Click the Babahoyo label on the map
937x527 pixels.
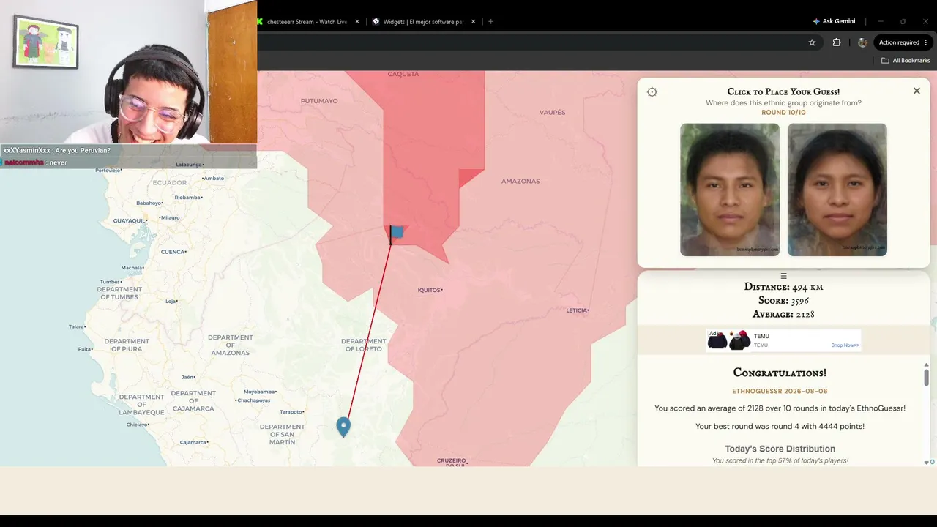[x=149, y=203]
